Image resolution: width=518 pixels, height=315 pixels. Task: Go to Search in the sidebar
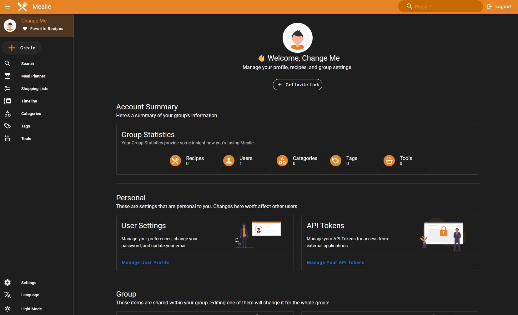click(x=28, y=64)
